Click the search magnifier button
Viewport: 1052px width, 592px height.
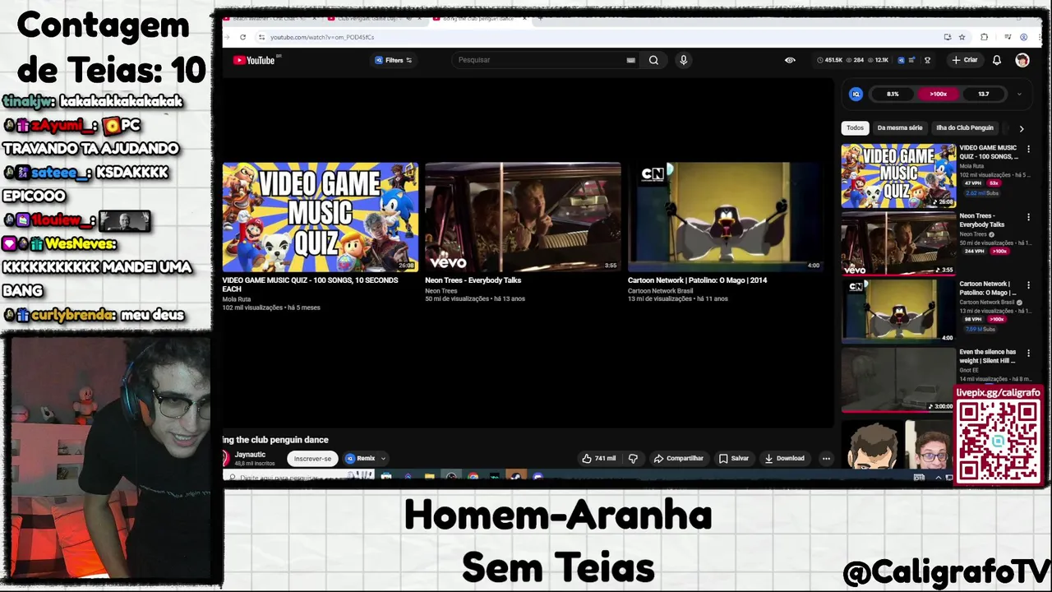point(653,60)
